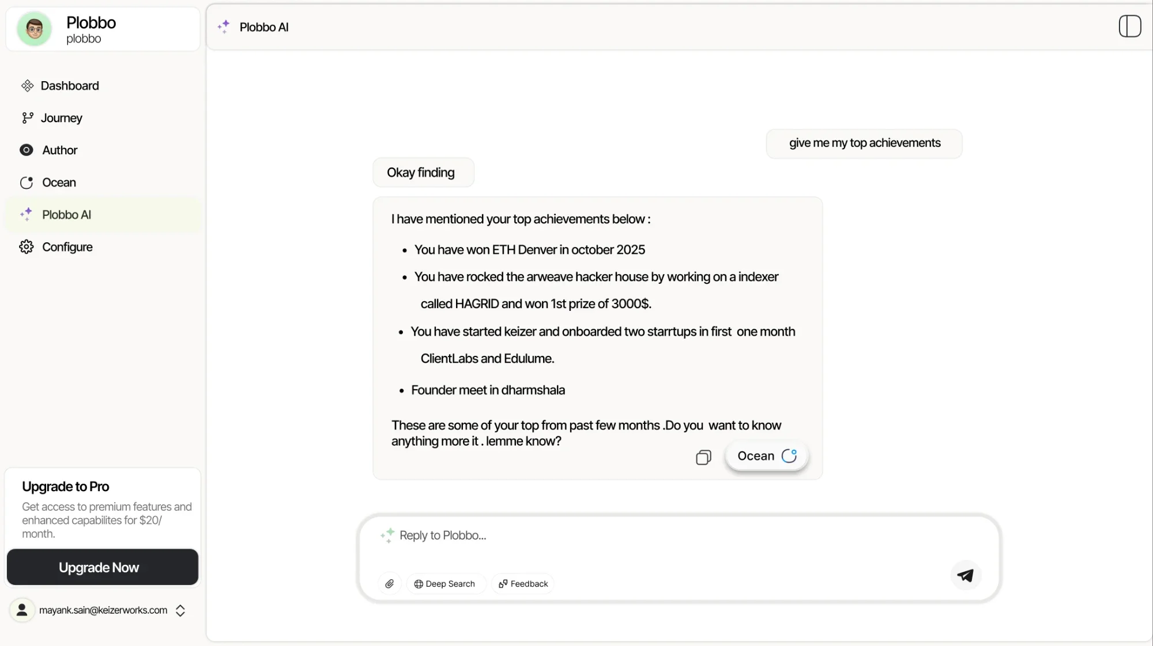The width and height of the screenshot is (1153, 646).
Task: Open Plobbo AI sidebar item
Action: (103, 215)
